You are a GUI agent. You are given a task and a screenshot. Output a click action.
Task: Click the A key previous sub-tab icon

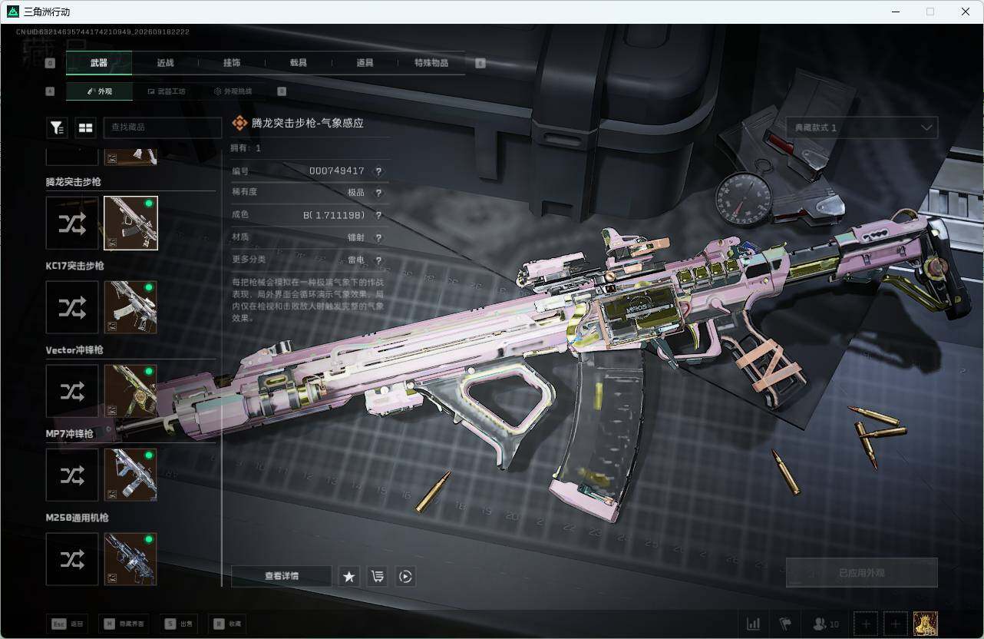[51, 91]
